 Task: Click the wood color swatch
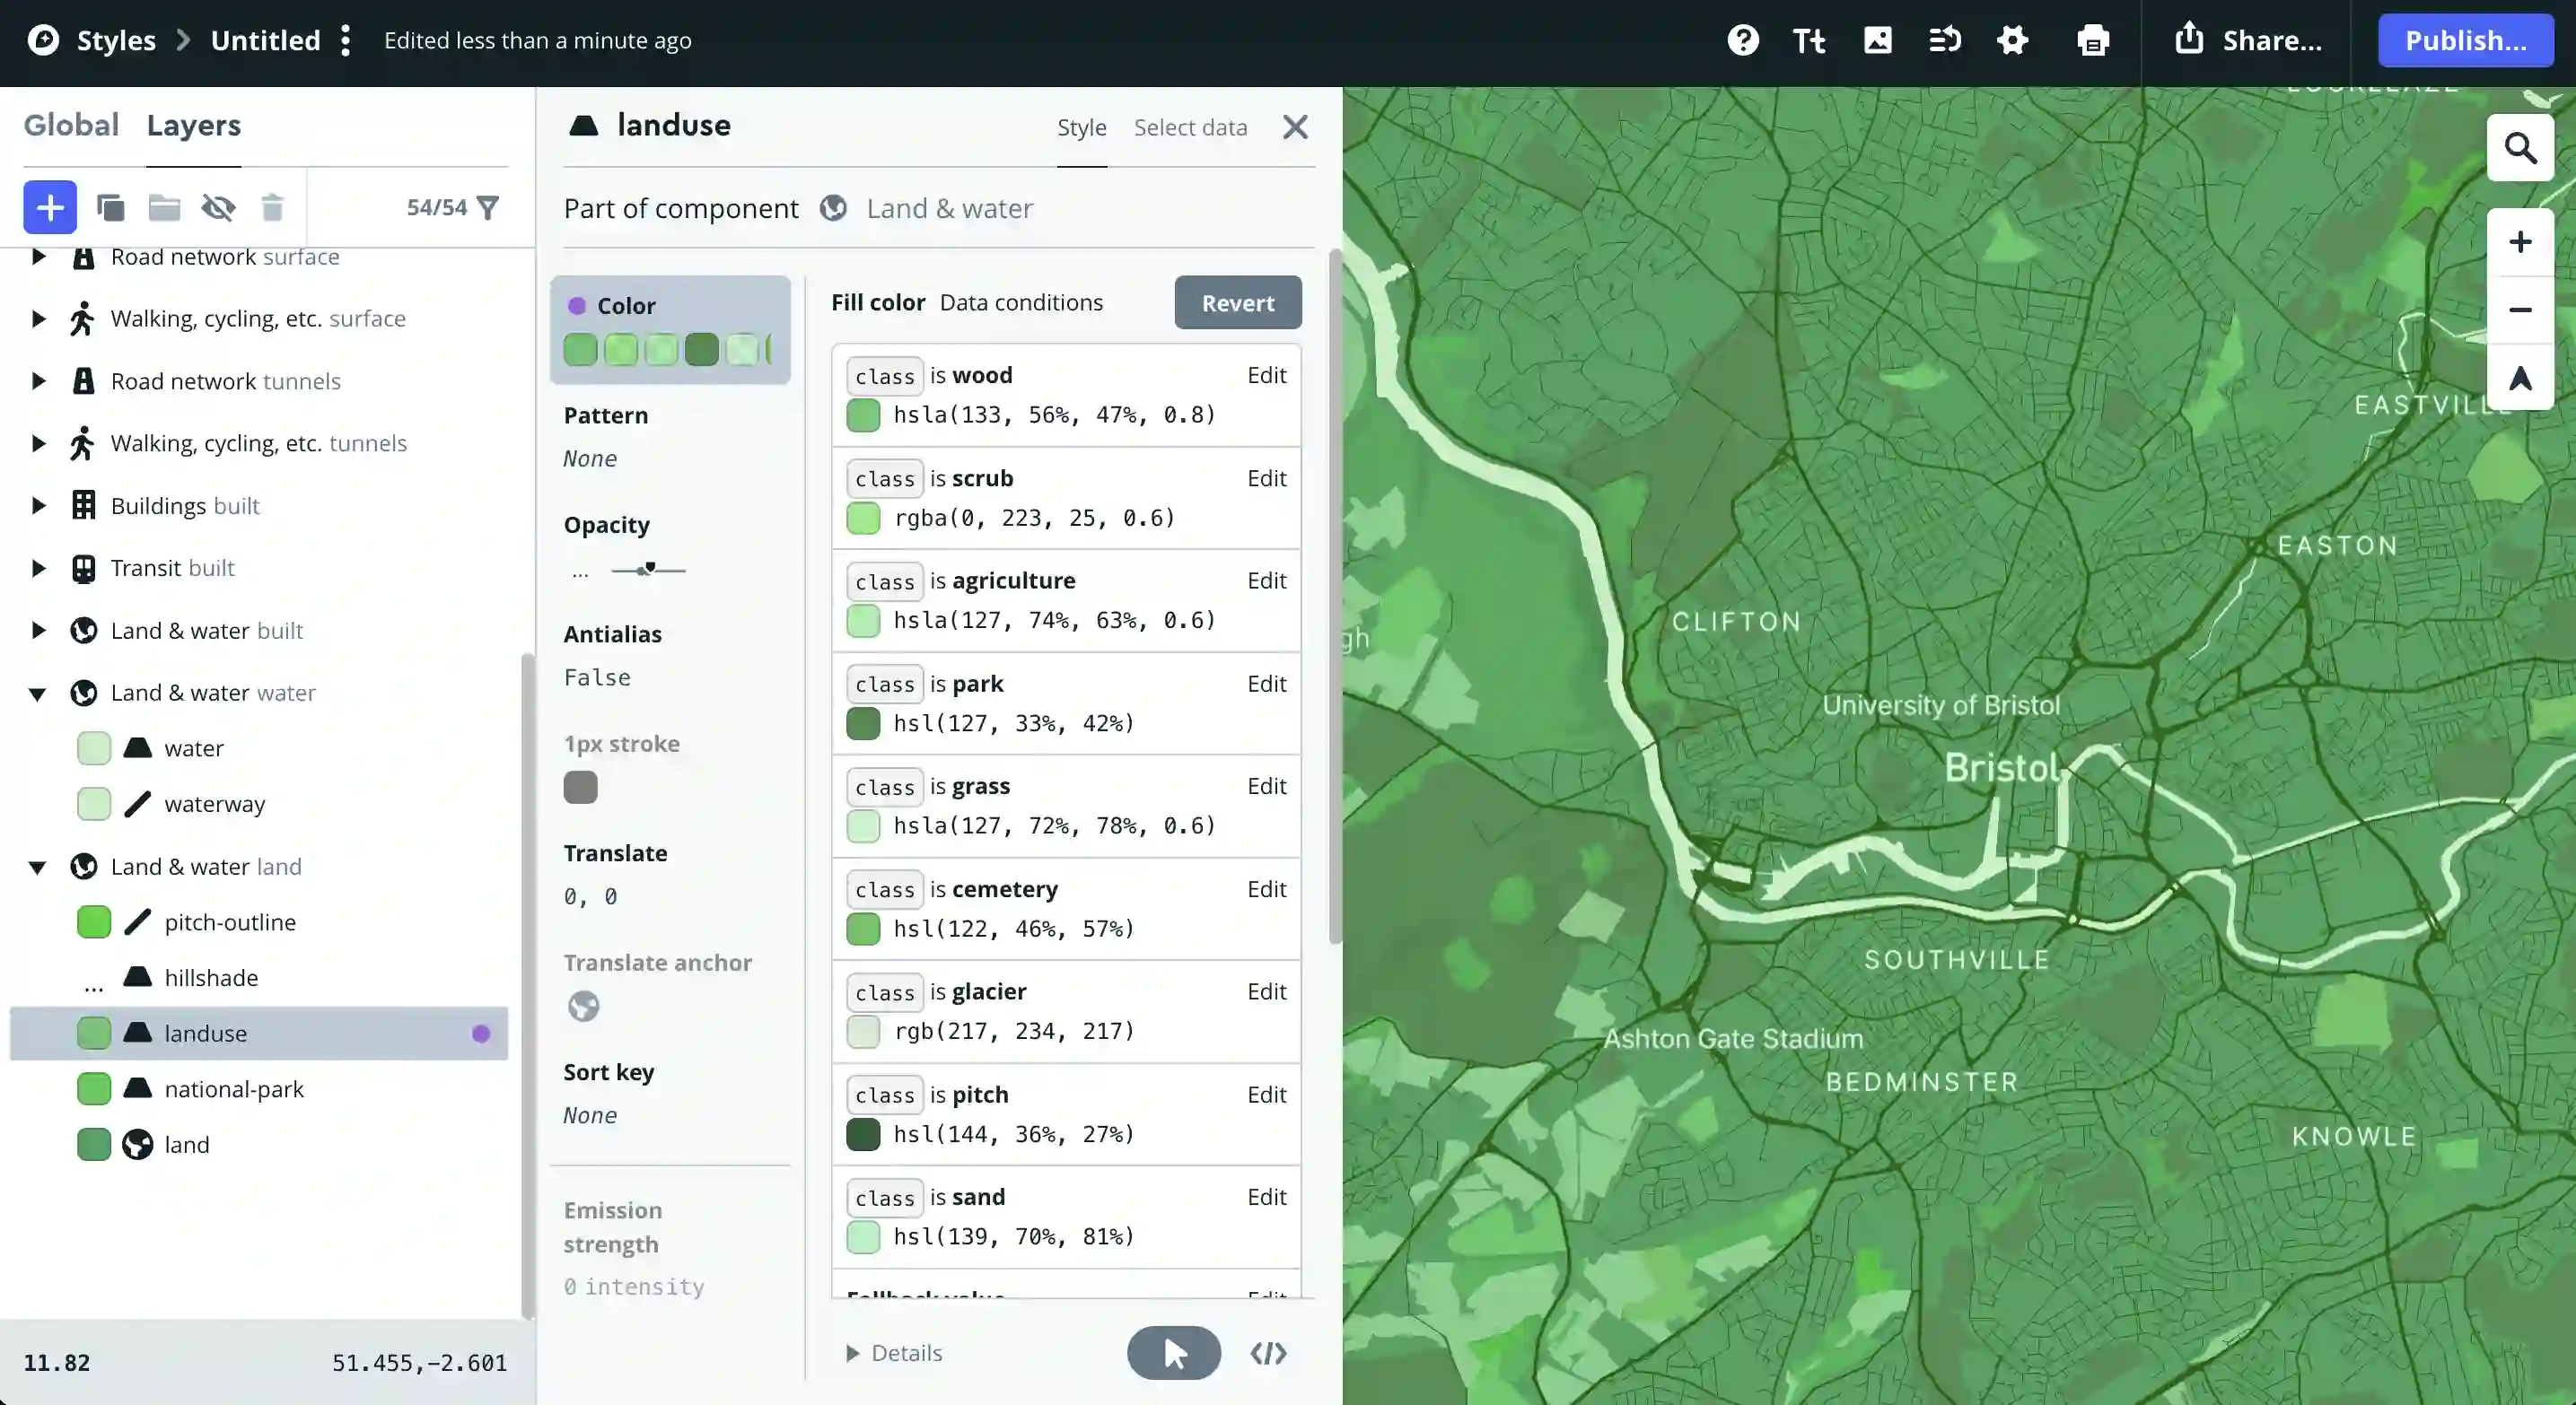pyautogui.click(x=863, y=415)
